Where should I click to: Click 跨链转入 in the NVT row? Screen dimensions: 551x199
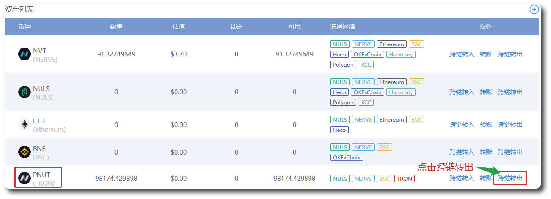pos(462,54)
